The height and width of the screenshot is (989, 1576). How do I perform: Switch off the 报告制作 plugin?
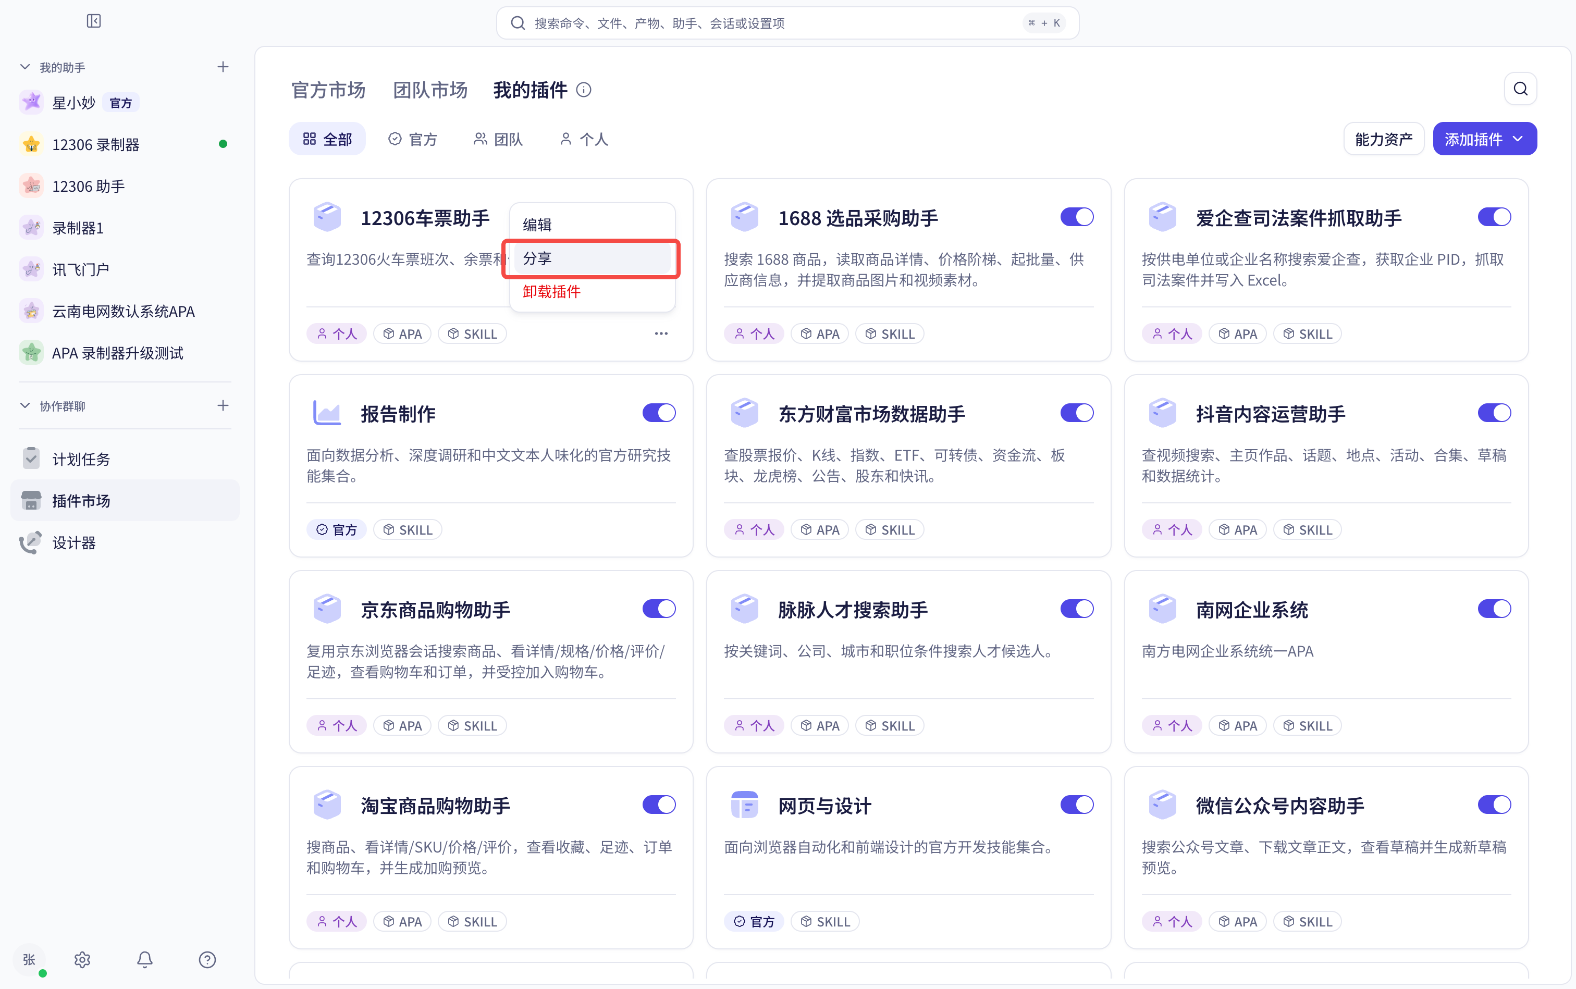(x=659, y=413)
